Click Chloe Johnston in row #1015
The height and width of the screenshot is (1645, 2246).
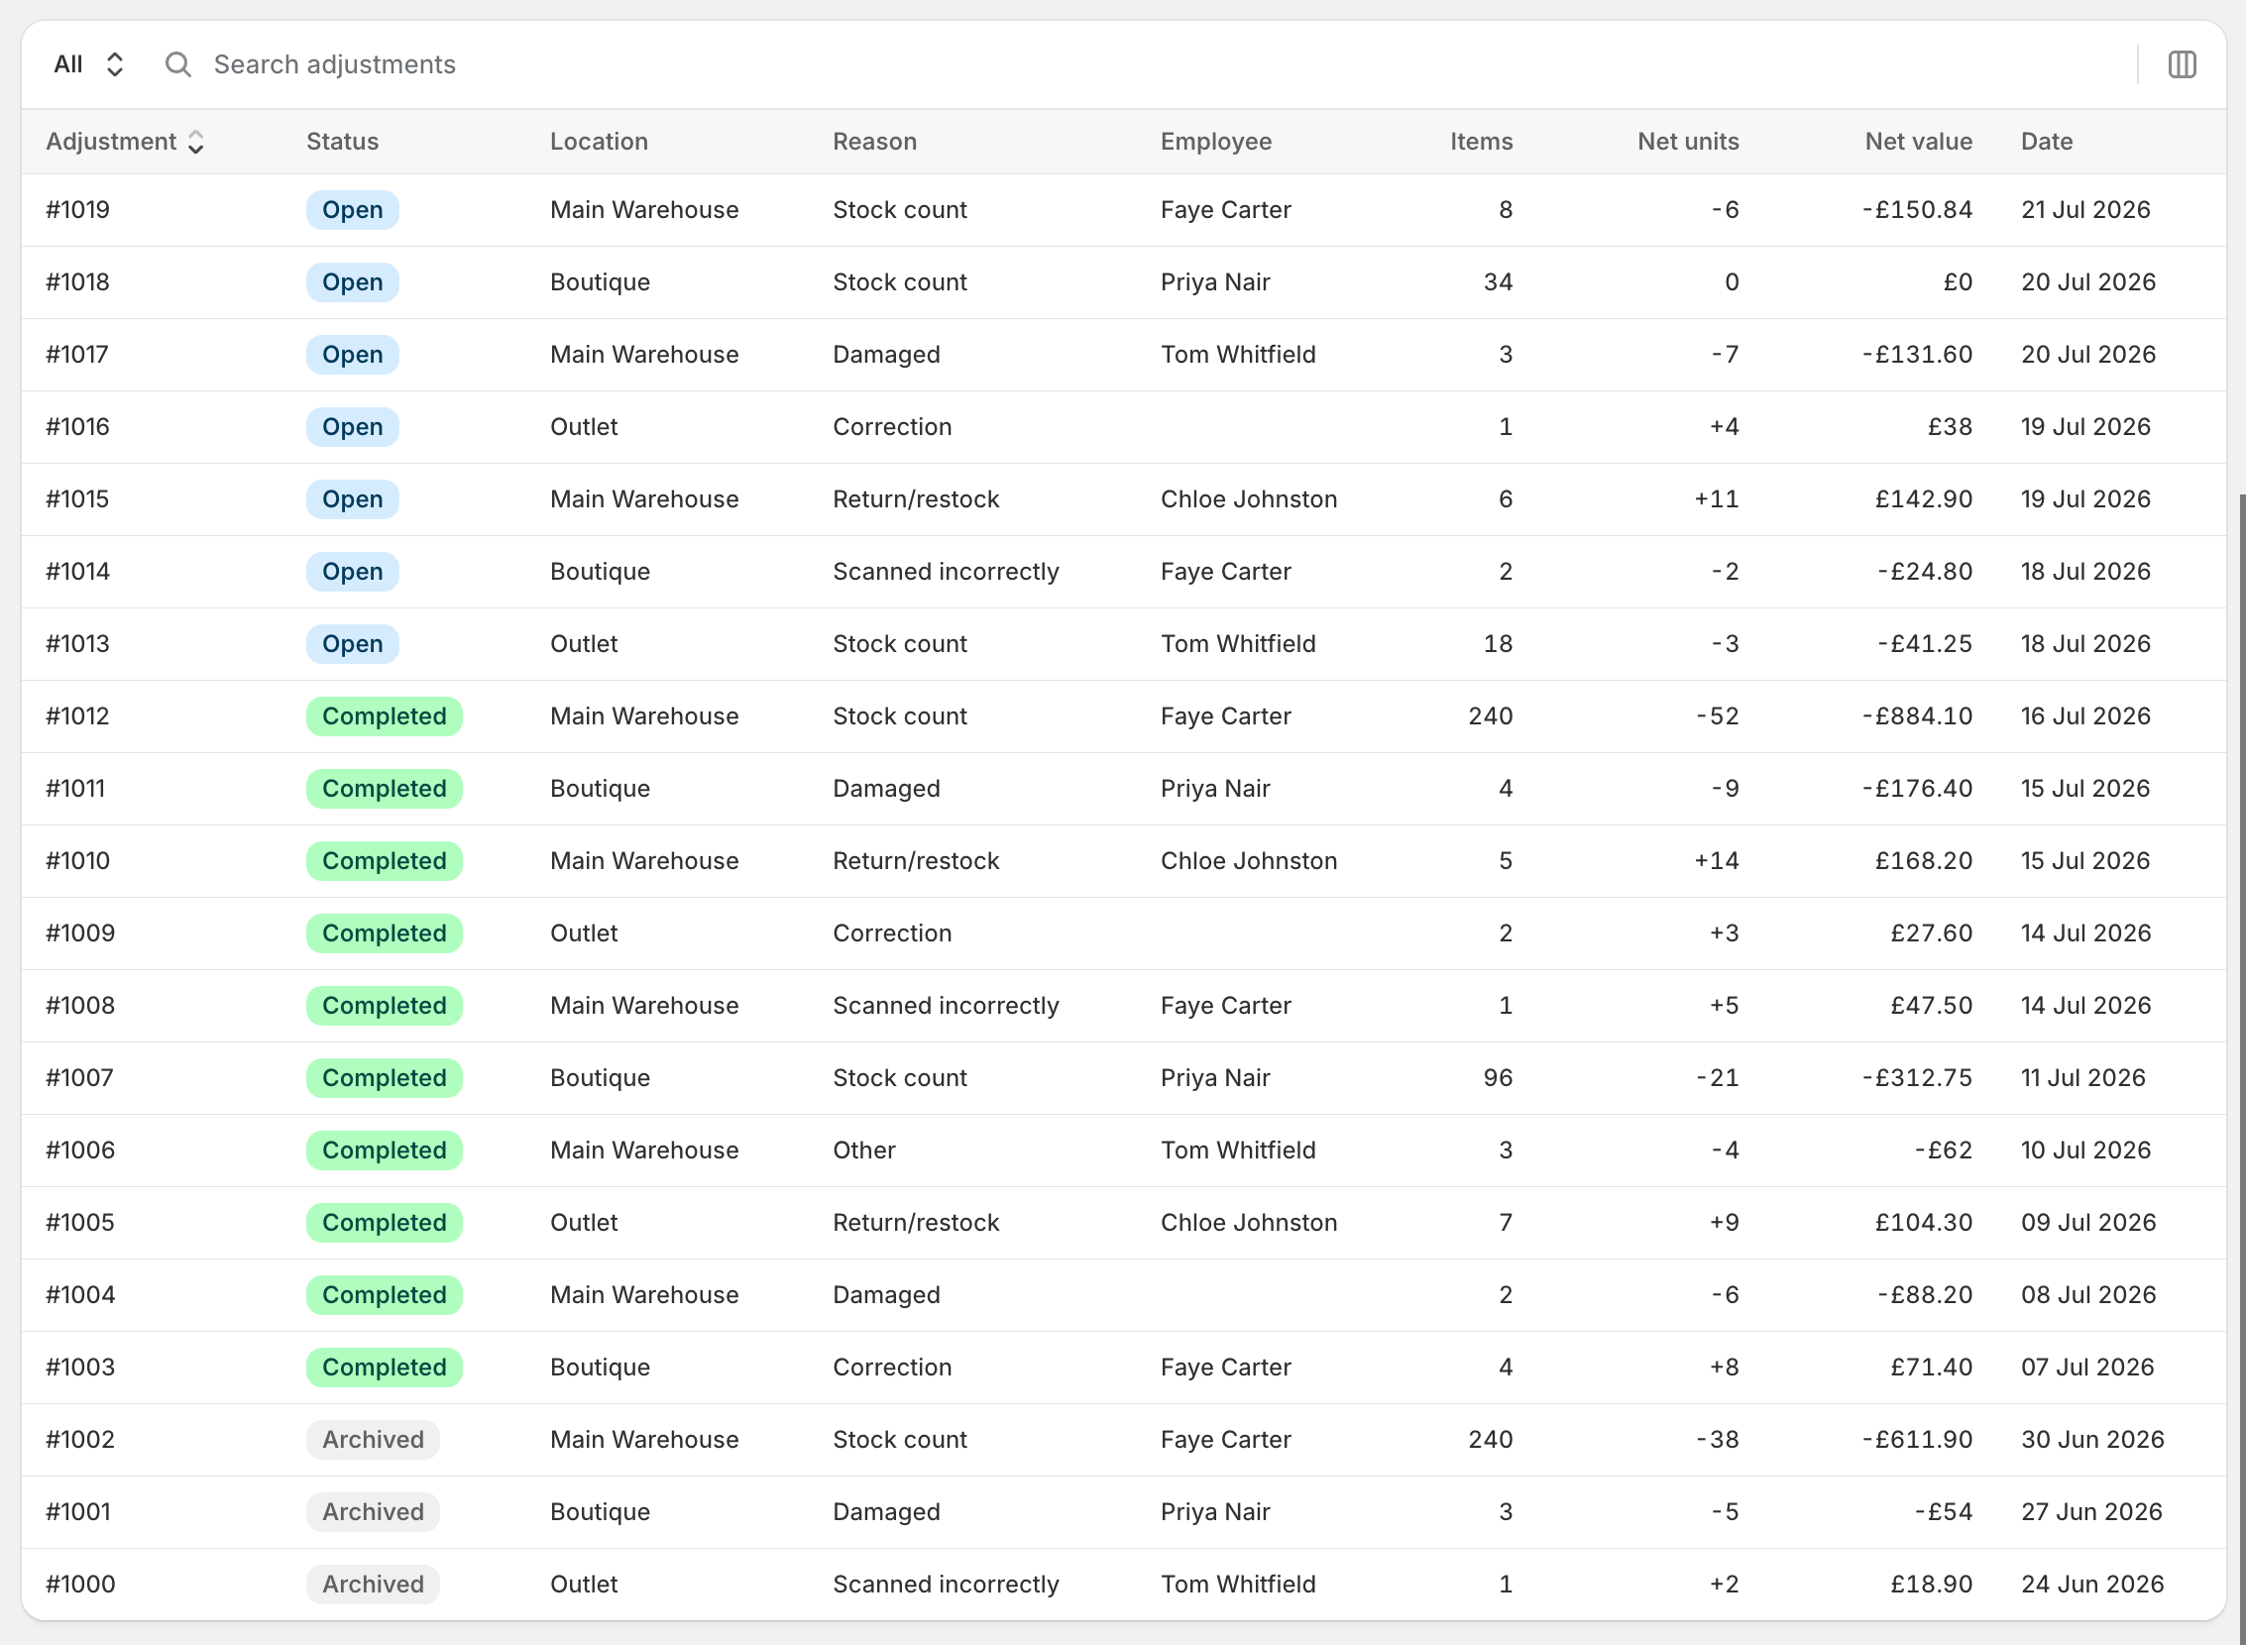coord(1249,499)
